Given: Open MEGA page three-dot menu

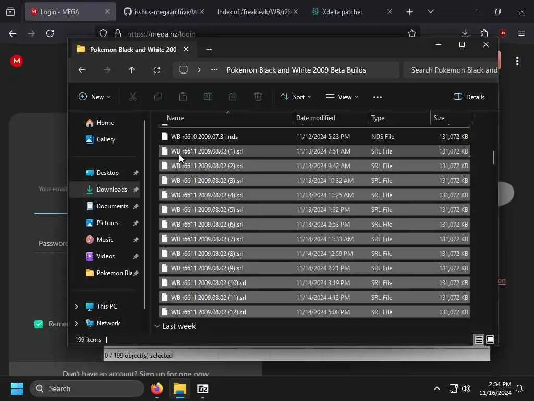Looking at the screenshot, I should click(x=517, y=62).
